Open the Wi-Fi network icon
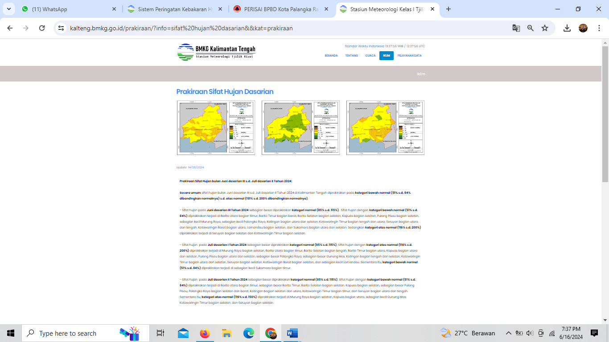This screenshot has width=609, height=342. (552, 333)
